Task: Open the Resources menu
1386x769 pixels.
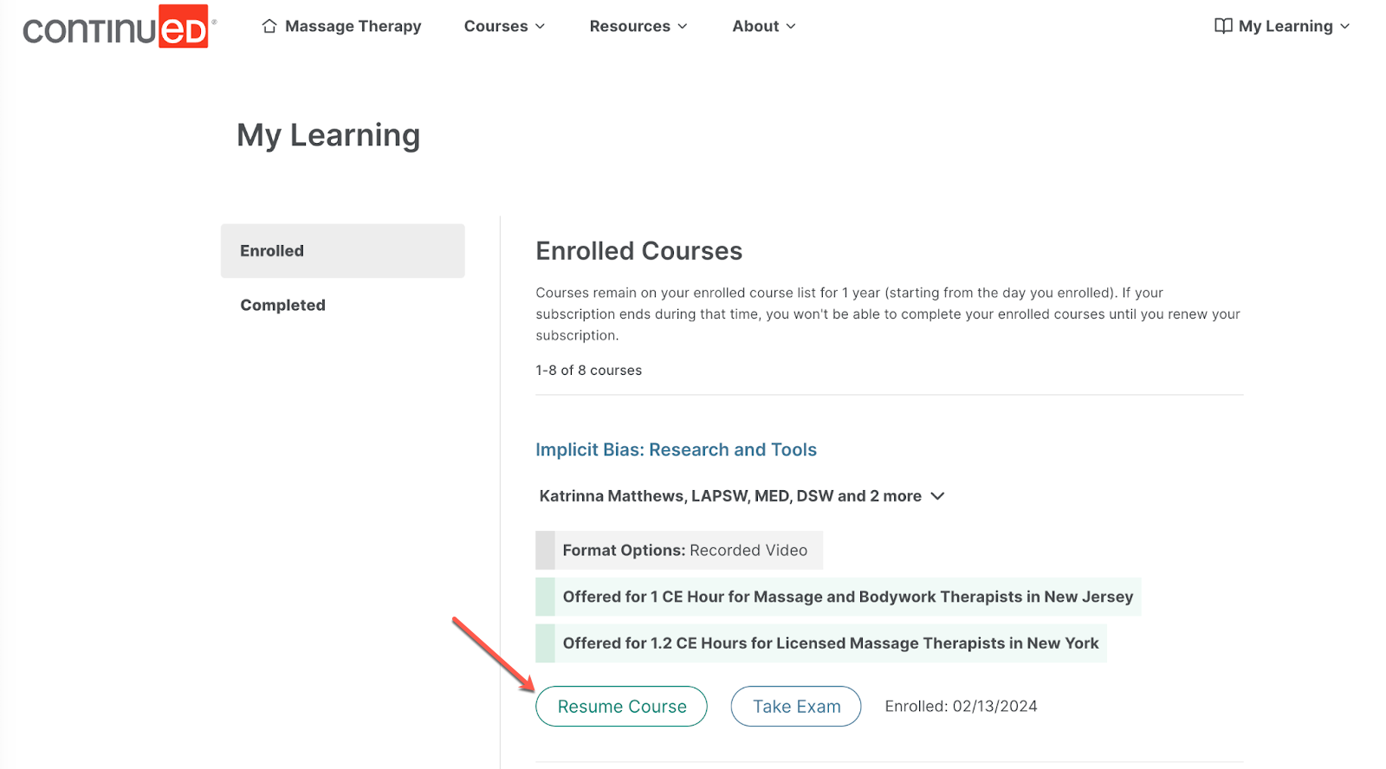Action: click(630, 27)
